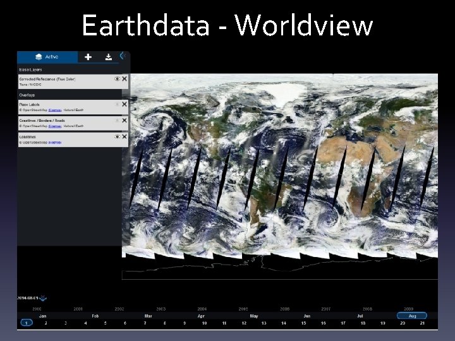This screenshot has height=341, width=455.
Task: Hide the Coastlines overlay
Action: click(x=117, y=136)
